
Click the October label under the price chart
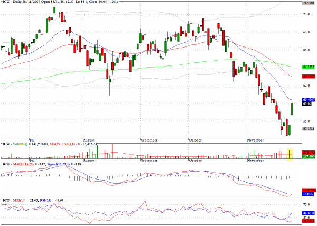click(195, 140)
